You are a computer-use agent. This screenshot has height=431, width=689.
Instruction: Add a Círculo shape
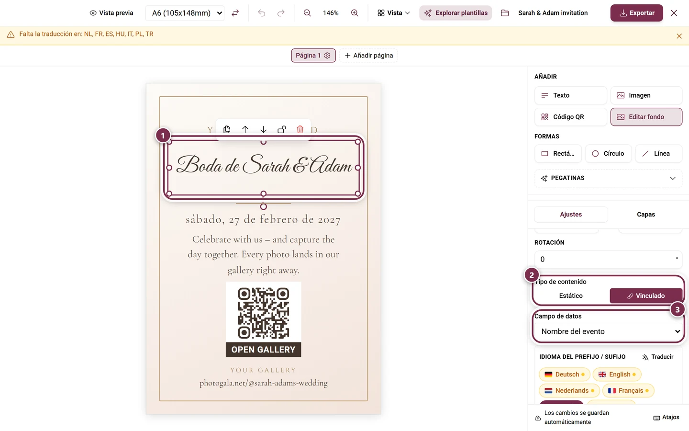point(608,154)
